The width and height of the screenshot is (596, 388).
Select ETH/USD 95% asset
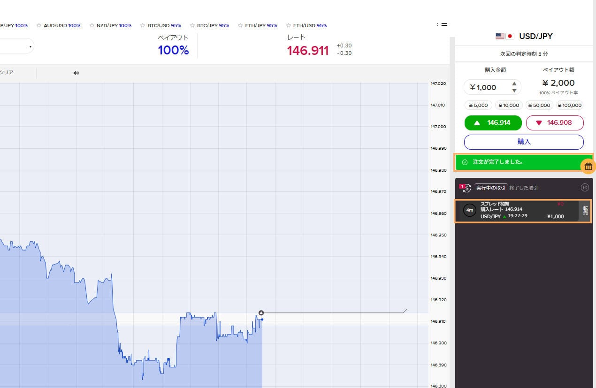(x=310, y=25)
